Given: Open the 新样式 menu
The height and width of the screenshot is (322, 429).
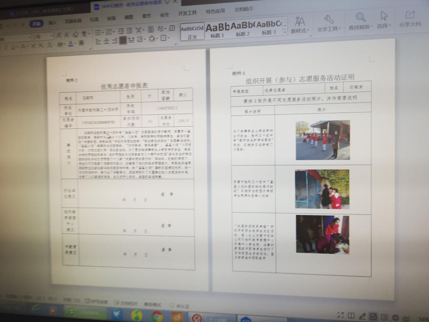Looking at the screenshot, I should tap(300, 25).
